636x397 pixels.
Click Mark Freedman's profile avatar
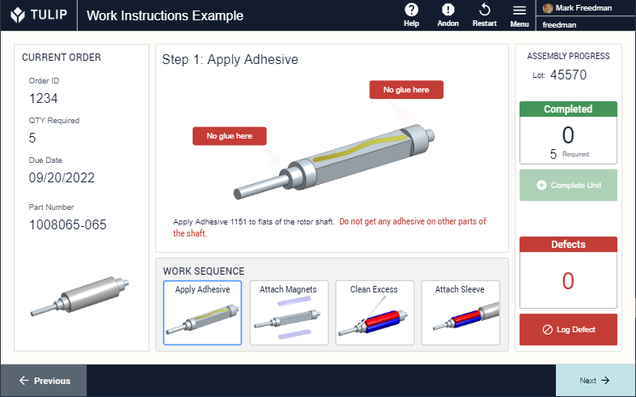click(x=548, y=8)
